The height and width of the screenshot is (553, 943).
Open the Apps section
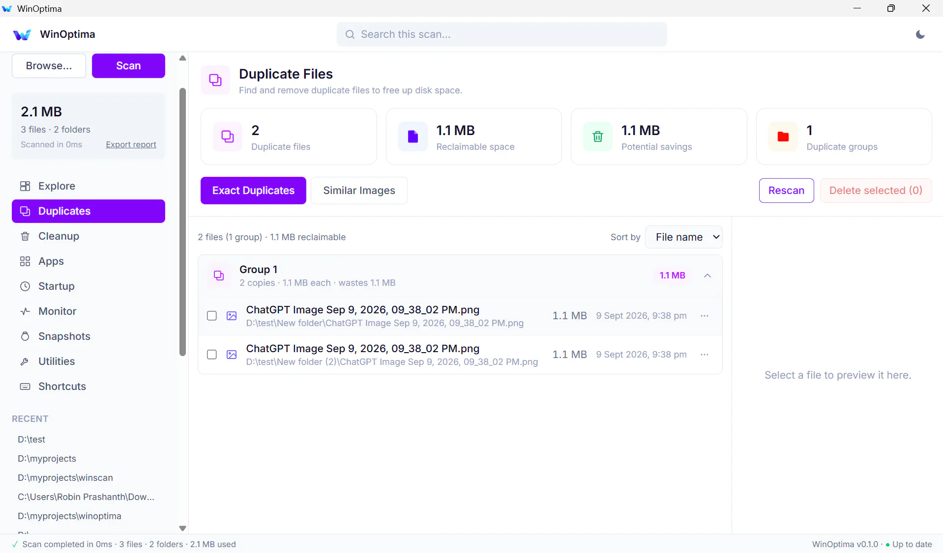[88, 261]
